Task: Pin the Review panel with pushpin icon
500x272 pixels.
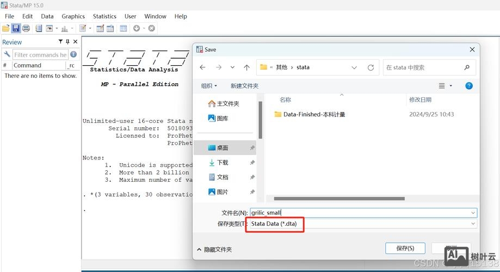Action: (x=67, y=41)
